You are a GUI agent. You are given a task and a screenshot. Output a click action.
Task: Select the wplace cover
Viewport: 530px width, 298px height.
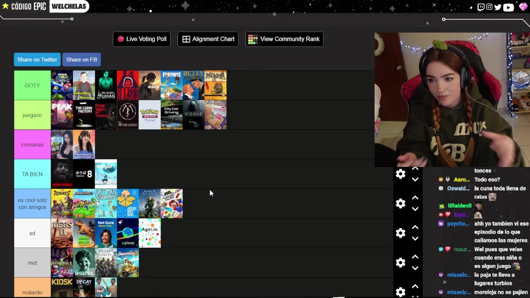click(128, 233)
